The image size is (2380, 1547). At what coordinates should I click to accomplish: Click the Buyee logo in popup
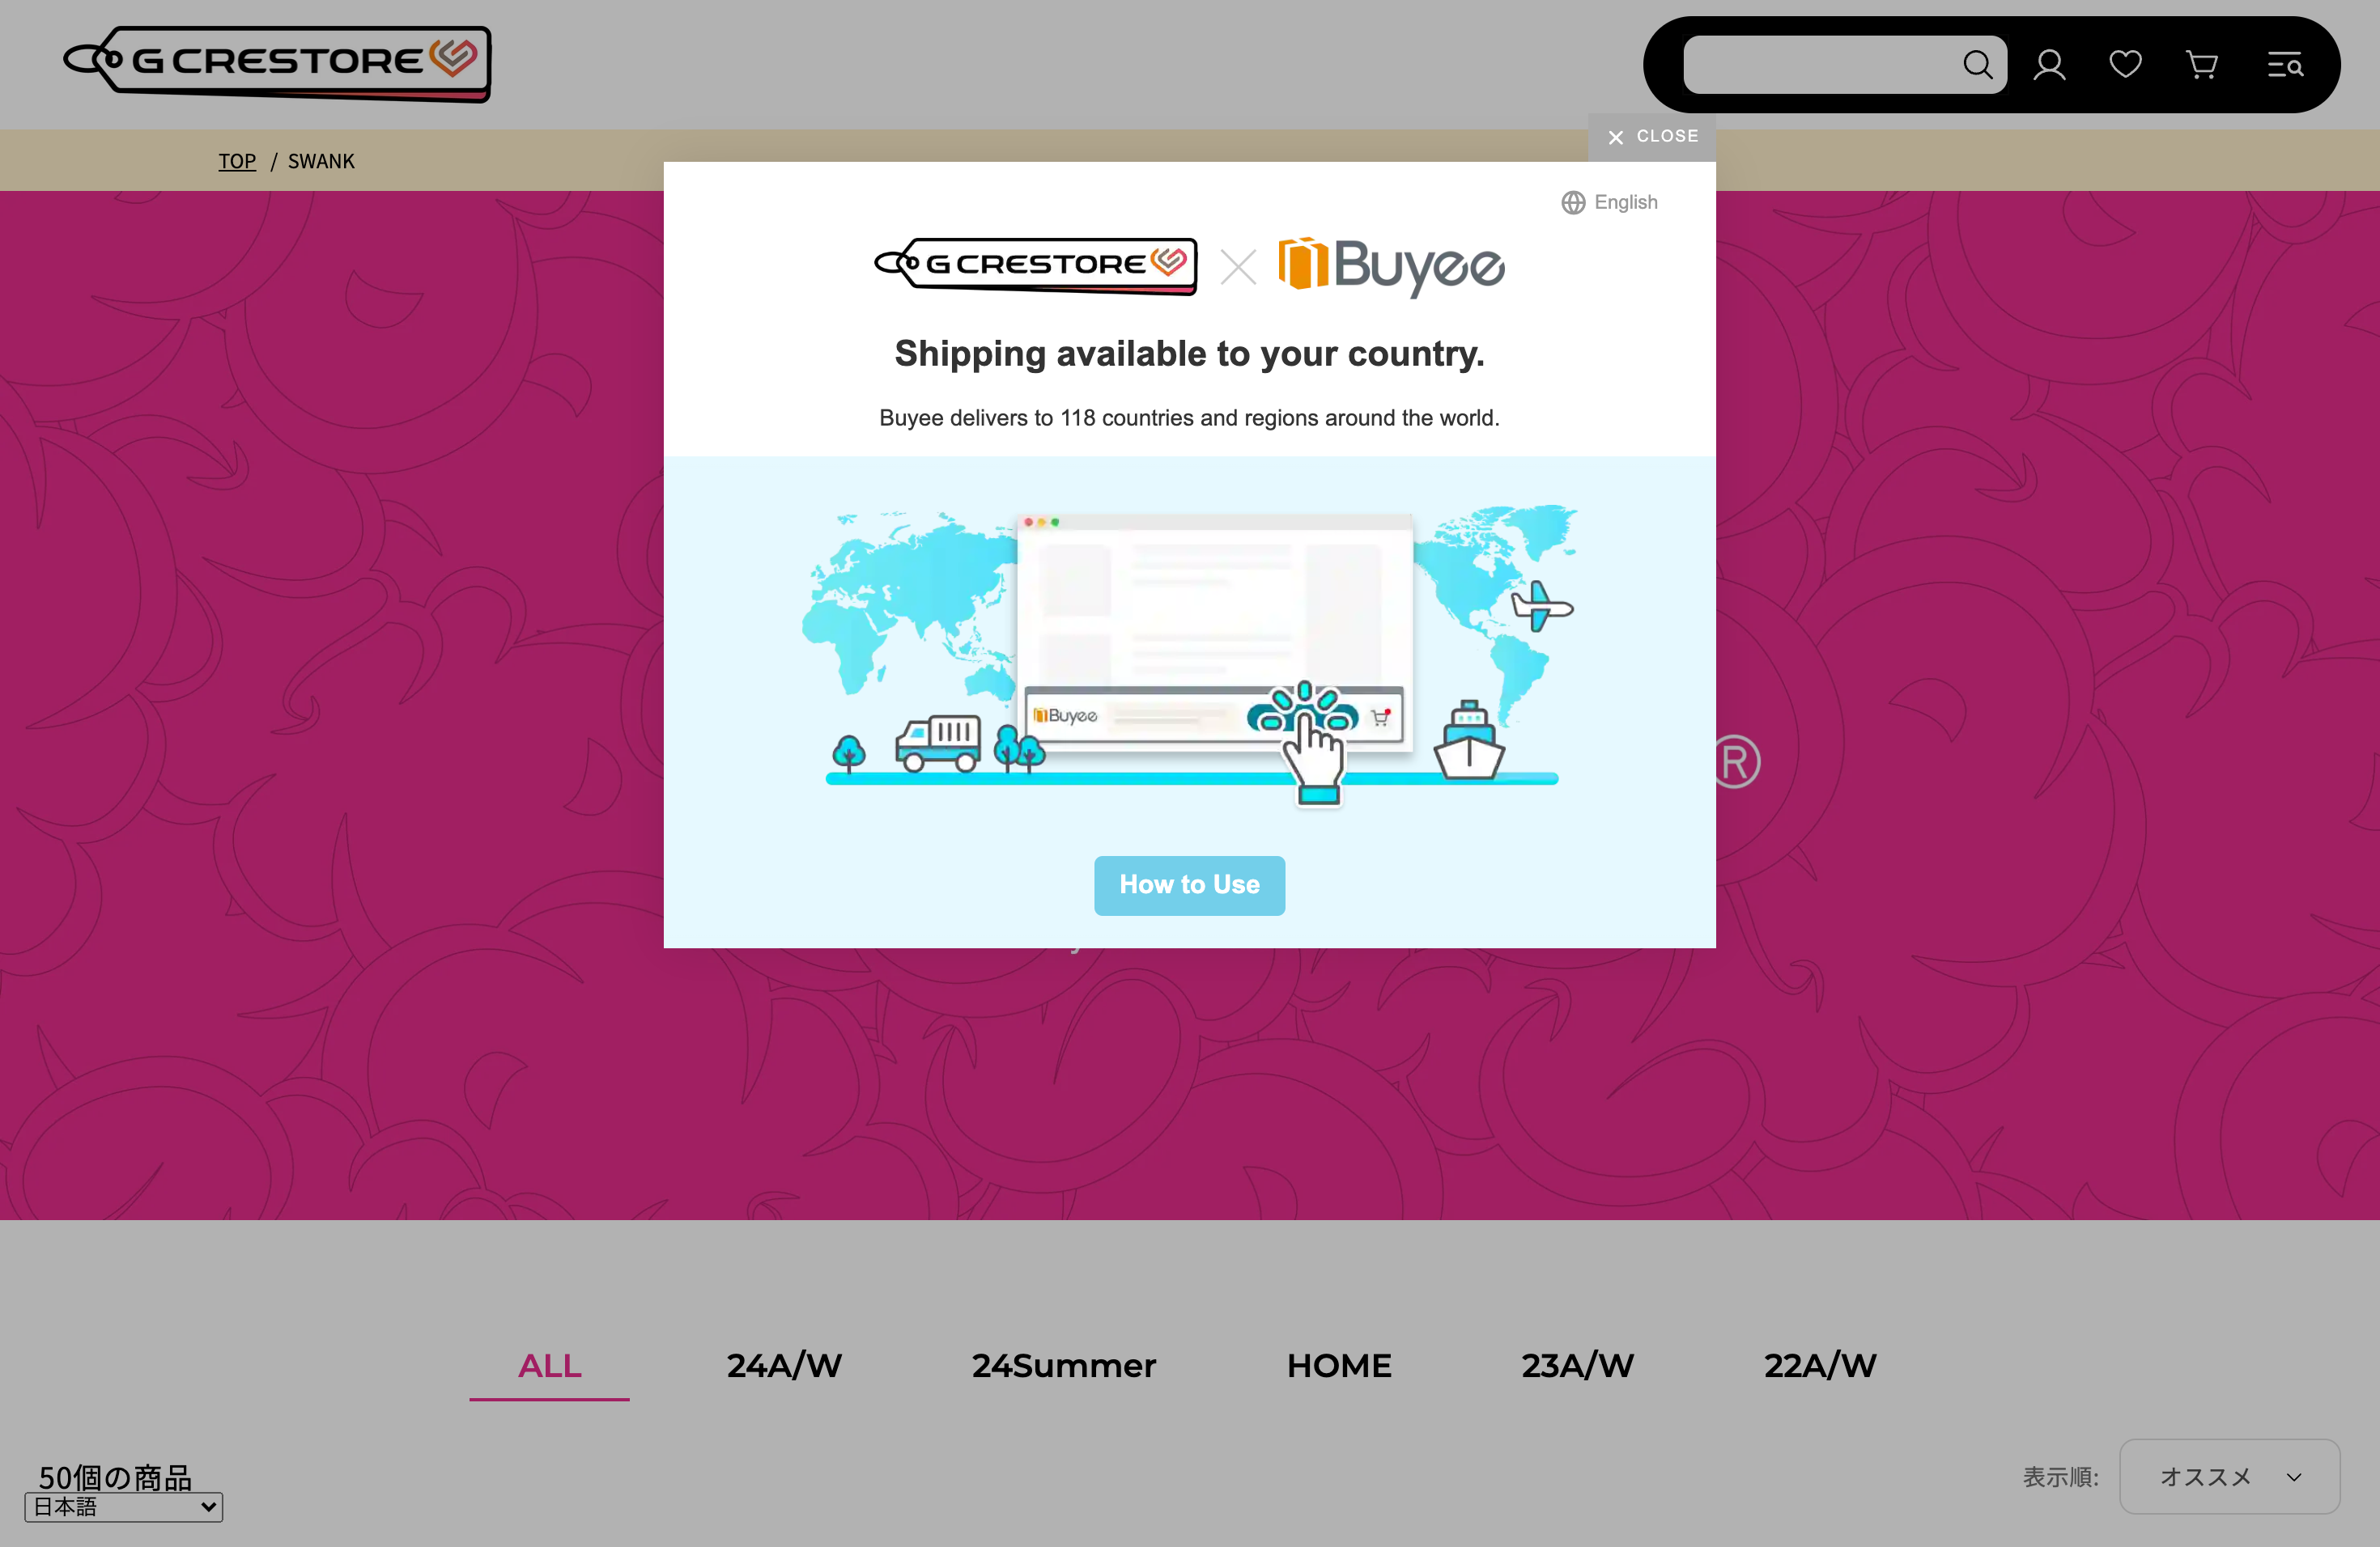point(1391,266)
